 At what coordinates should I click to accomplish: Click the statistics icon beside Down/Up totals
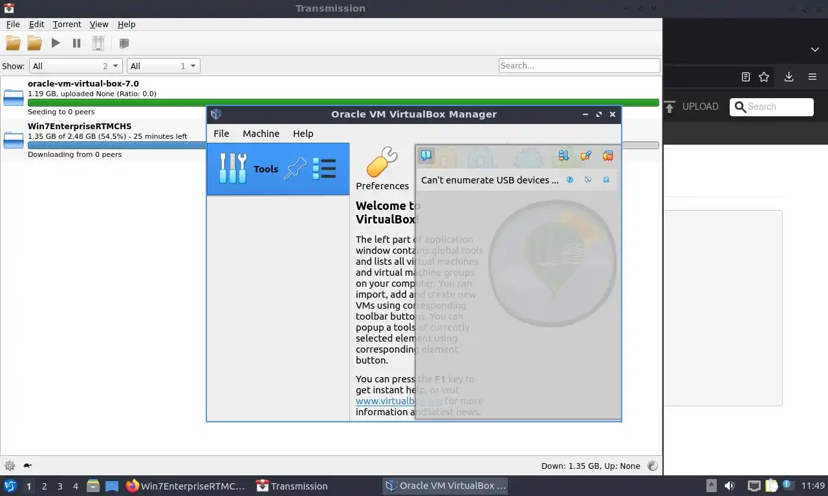[653, 466]
